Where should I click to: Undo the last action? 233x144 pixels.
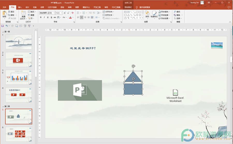[x=7, y=26]
